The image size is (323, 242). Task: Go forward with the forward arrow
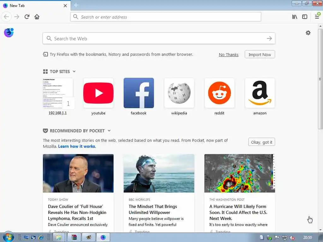(17, 17)
